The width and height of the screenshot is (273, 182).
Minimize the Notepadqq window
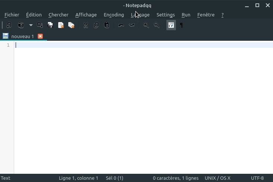(x=247, y=6)
